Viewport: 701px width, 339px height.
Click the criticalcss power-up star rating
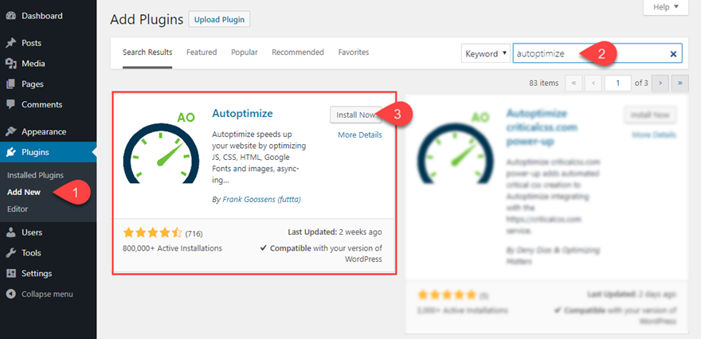point(447,294)
